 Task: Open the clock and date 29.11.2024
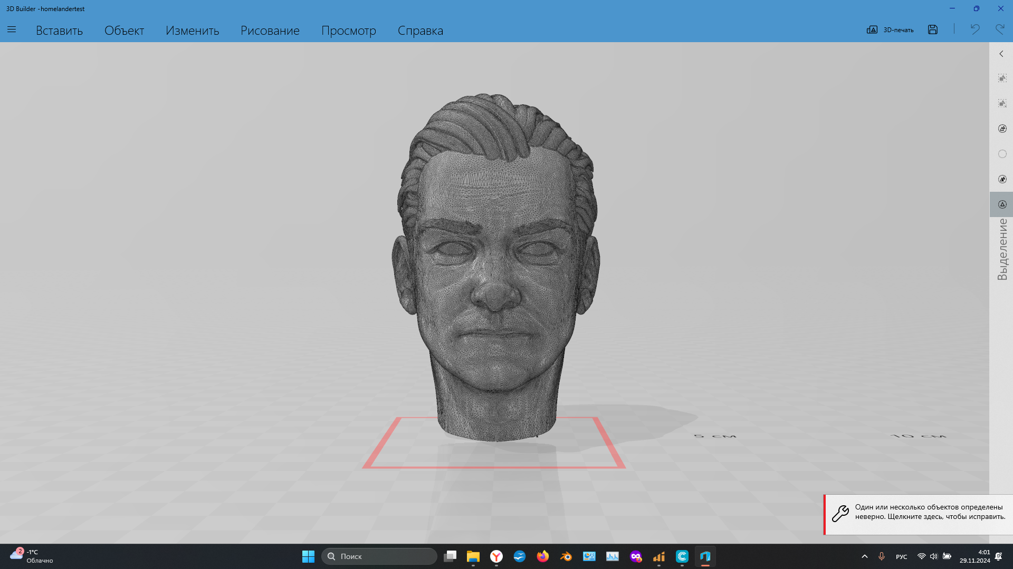coord(975,556)
